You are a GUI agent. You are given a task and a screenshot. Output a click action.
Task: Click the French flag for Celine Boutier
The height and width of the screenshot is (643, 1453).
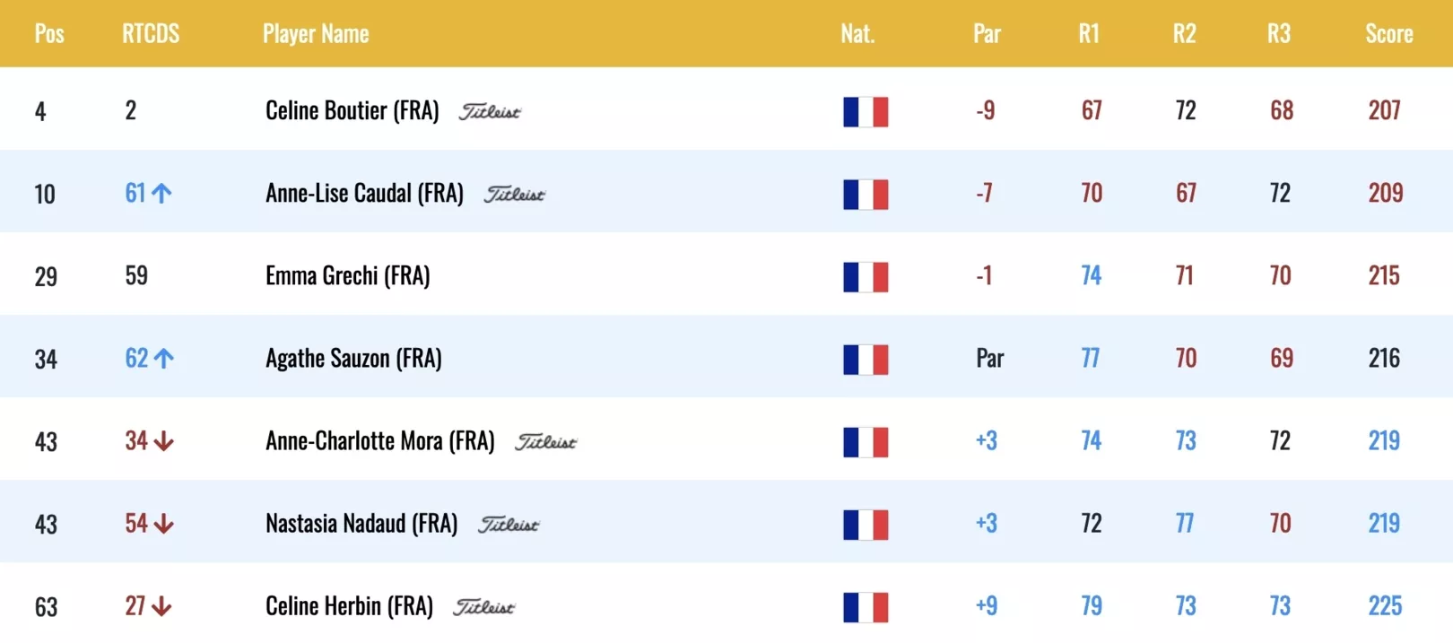866,112
